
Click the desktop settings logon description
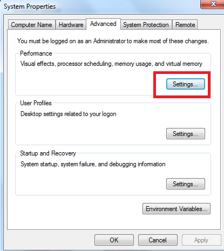coord(69,114)
